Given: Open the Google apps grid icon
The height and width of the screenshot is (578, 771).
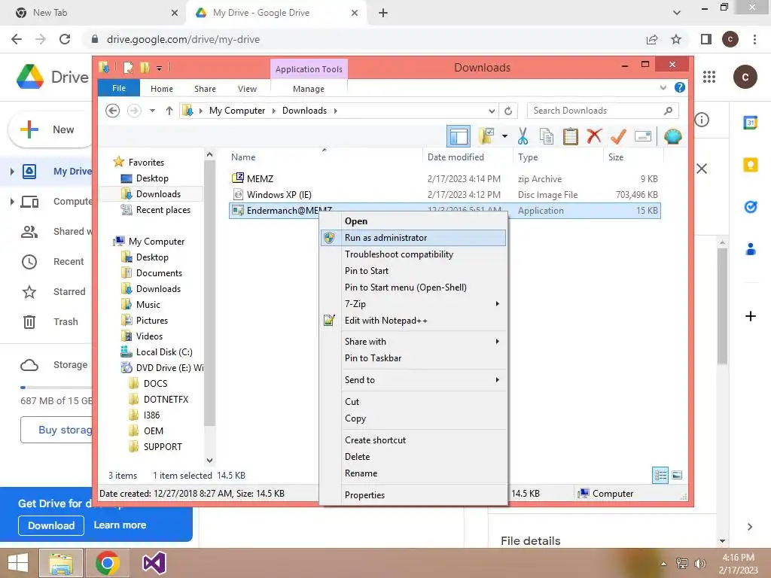Looking at the screenshot, I should click(x=709, y=77).
